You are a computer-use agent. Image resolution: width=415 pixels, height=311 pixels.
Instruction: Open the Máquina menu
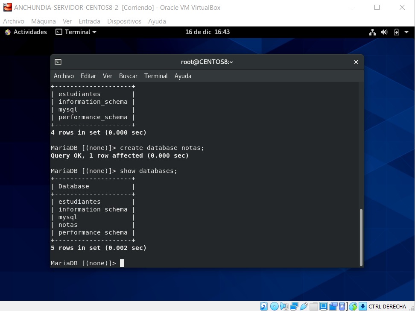point(43,21)
